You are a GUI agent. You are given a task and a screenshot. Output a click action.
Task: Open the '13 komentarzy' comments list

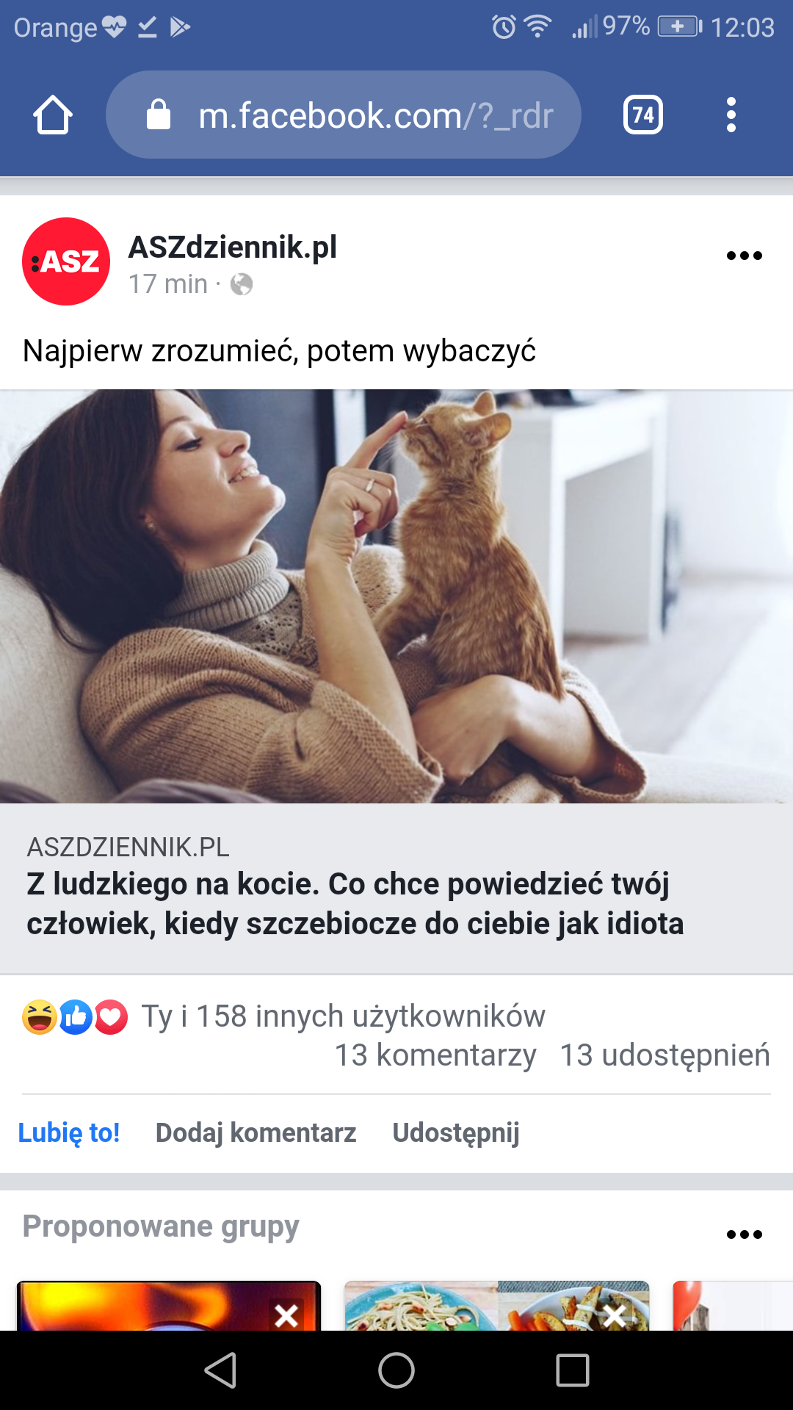(435, 1055)
